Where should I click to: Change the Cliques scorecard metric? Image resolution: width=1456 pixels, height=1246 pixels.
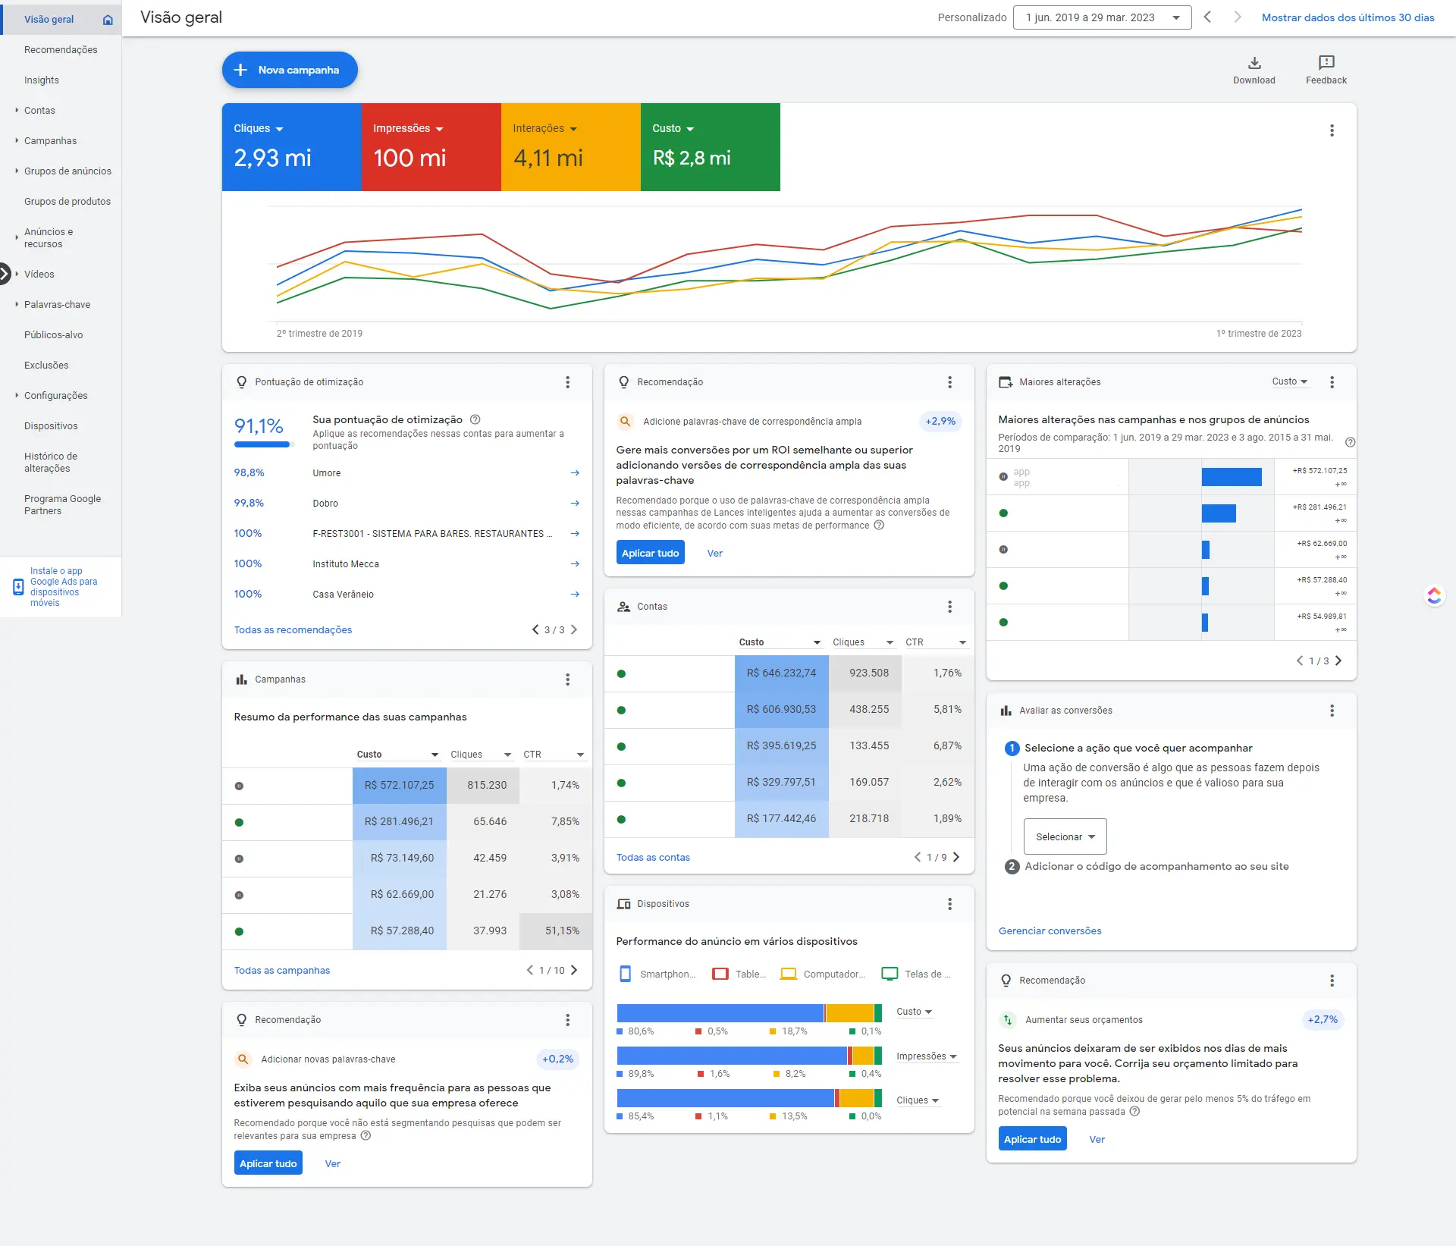tap(259, 129)
